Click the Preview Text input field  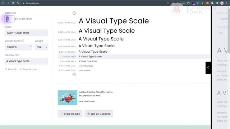pos(26,61)
